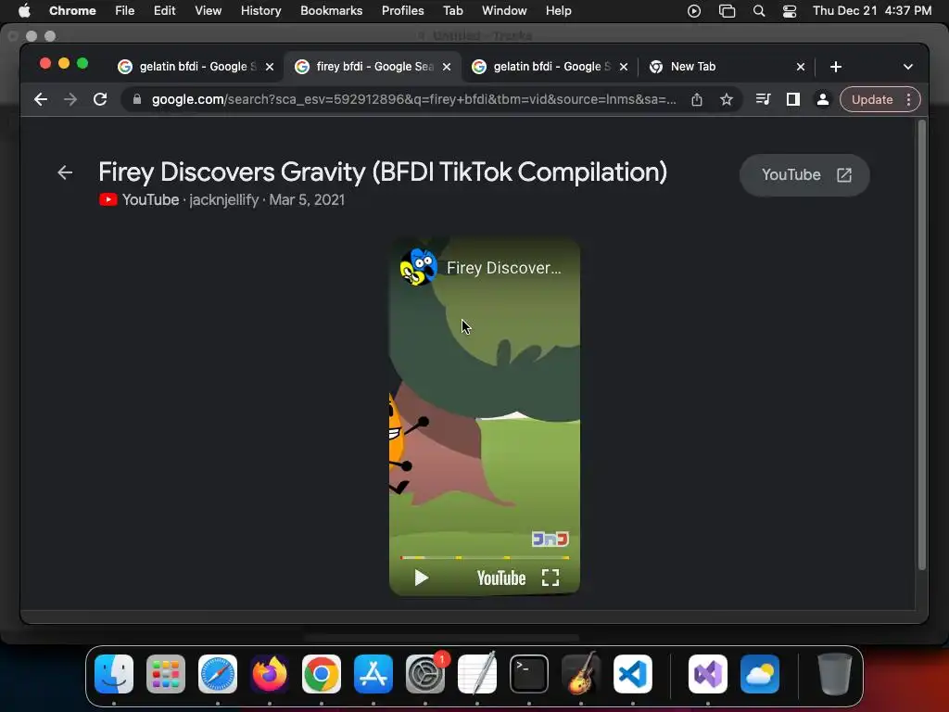This screenshot has width=949, height=712.
Task: Click the screen mirroring icon in menu bar
Action: point(727,11)
